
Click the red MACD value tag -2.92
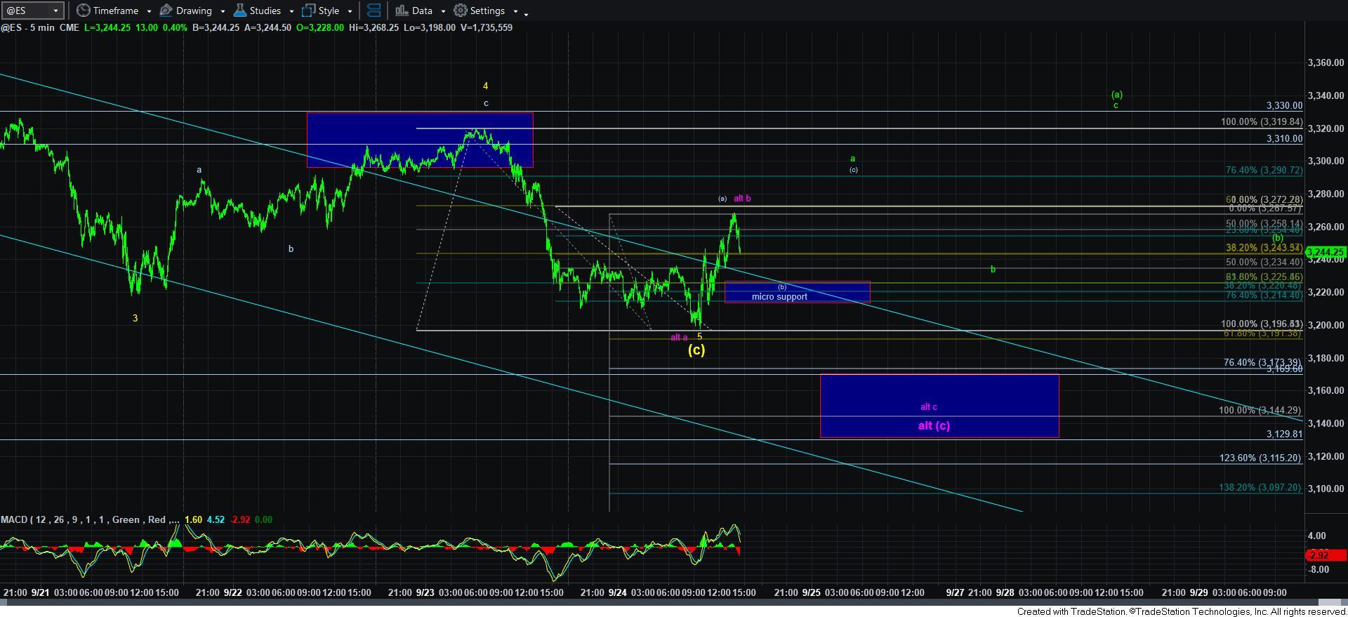coord(1325,555)
